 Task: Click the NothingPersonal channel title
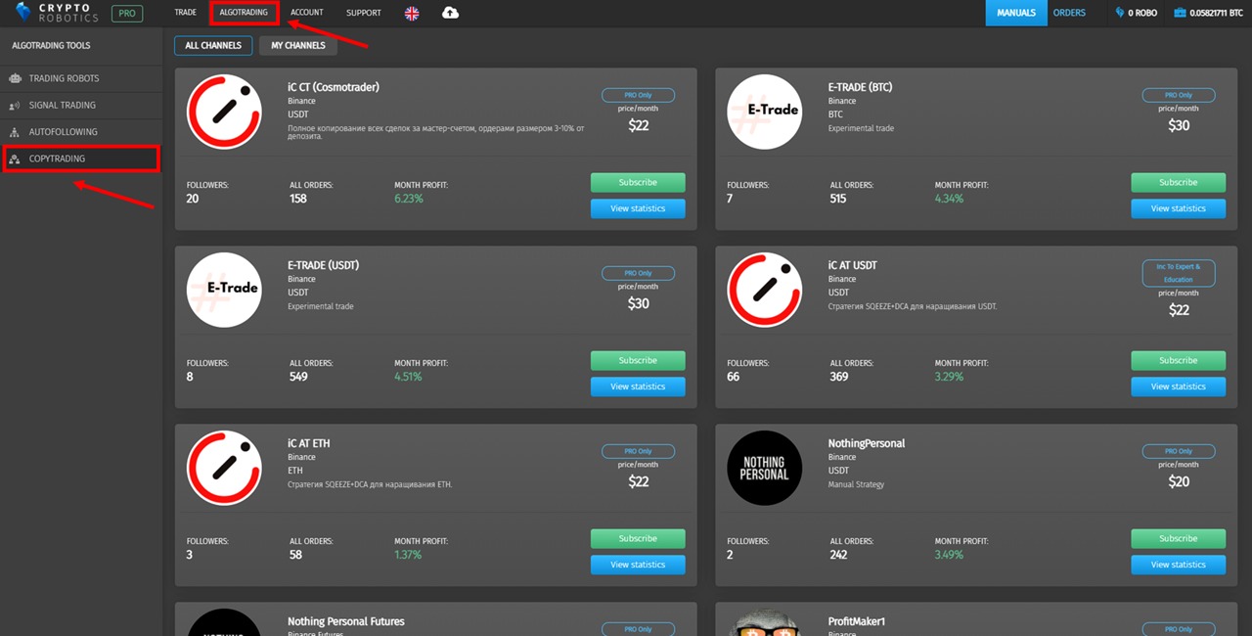(867, 443)
